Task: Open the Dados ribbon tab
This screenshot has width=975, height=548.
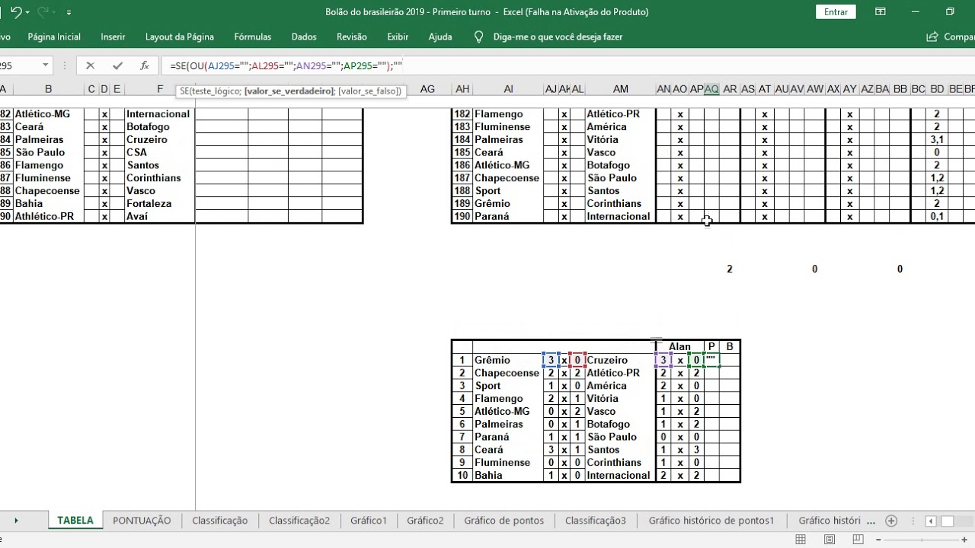Action: 304,37
